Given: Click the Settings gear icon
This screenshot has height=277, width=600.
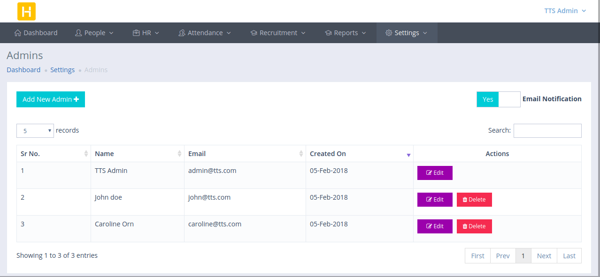Looking at the screenshot, I should 389,32.
